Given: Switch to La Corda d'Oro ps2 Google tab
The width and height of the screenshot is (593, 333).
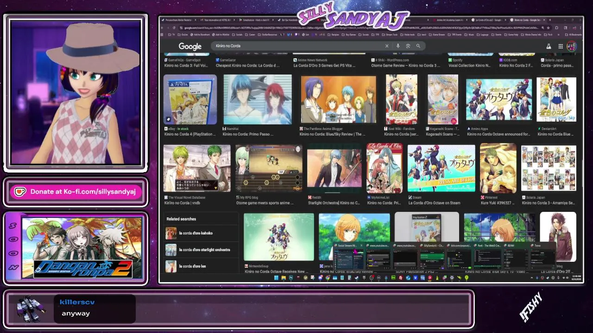Looking at the screenshot, I should tap(489, 20).
